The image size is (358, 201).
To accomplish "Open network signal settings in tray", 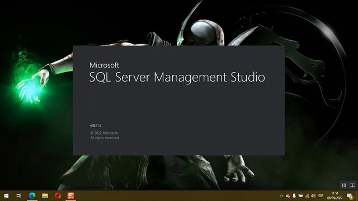I will pyautogui.click(x=307, y=196).
